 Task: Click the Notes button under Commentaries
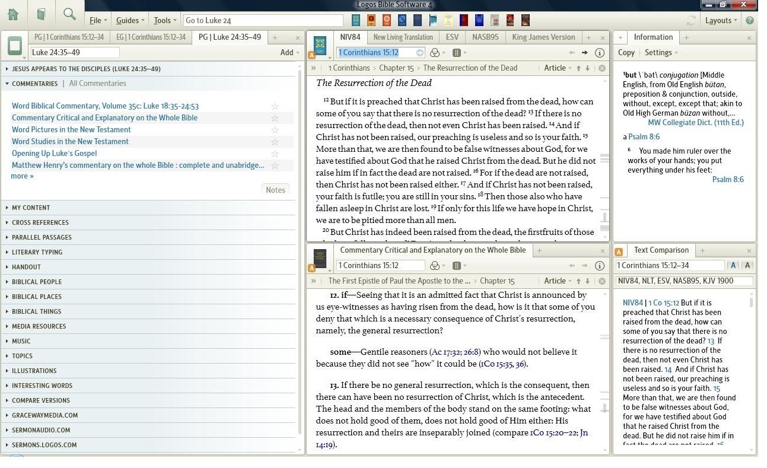(x=275, y=190)
